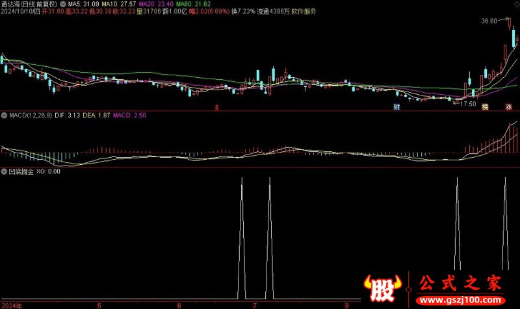Click the red S marker on price chart
This screenshot has height=309, width=520.
[x=216, y=107]
